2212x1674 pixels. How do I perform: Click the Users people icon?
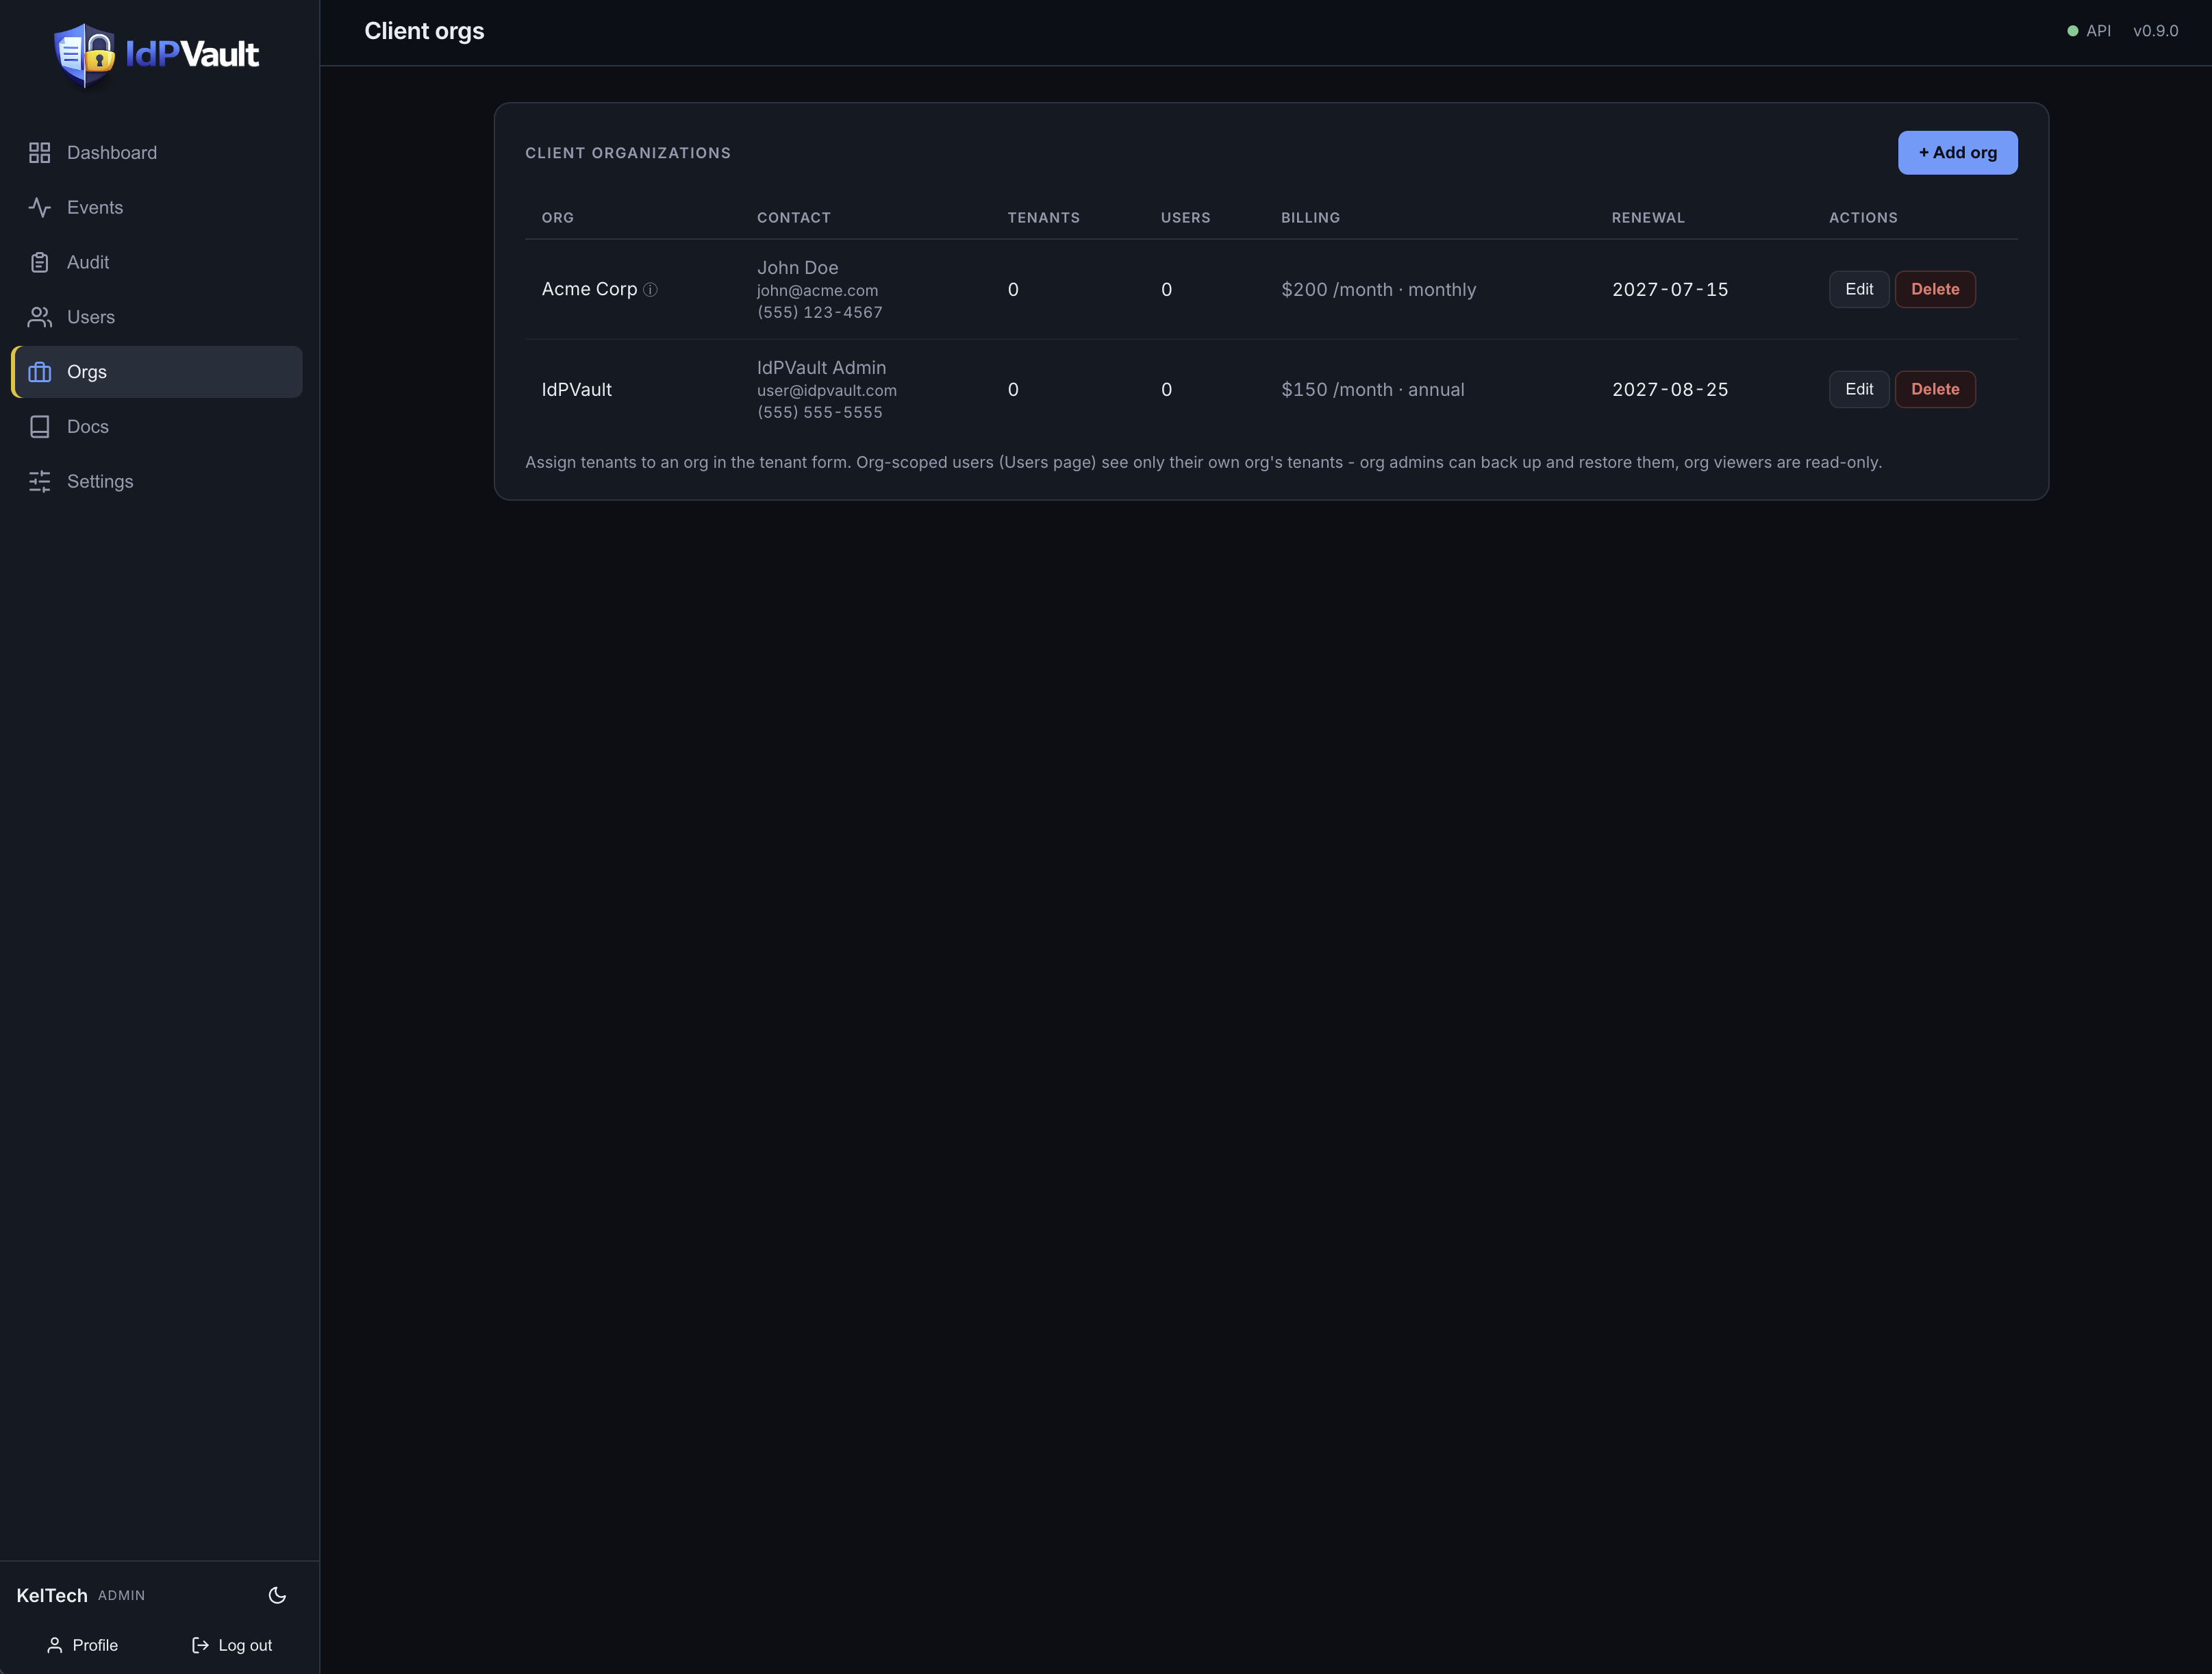[x=39, y=317]
